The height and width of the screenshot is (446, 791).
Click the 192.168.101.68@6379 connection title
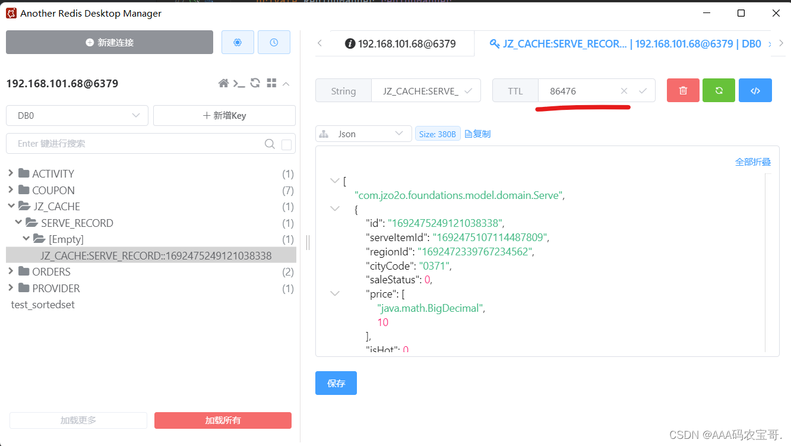tap(62, 84)
